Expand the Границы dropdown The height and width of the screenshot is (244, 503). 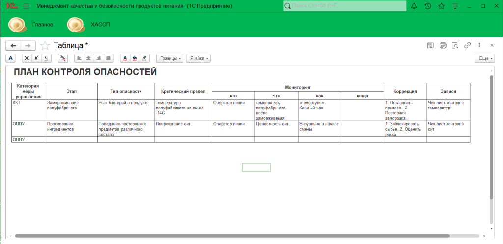pyautogui.click(x=169, y=58)
